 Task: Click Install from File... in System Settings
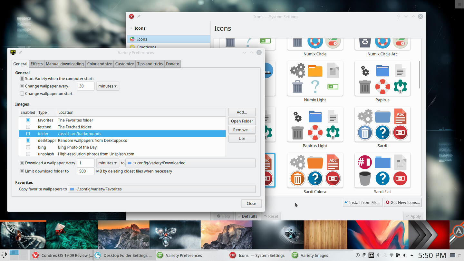pos(362,203)
